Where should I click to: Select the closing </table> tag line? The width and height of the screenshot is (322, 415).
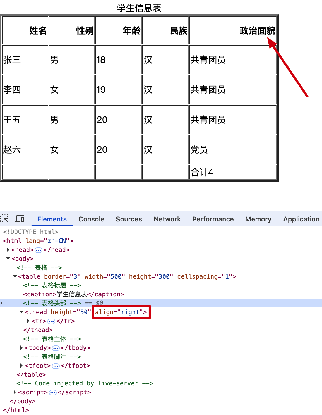31,375
